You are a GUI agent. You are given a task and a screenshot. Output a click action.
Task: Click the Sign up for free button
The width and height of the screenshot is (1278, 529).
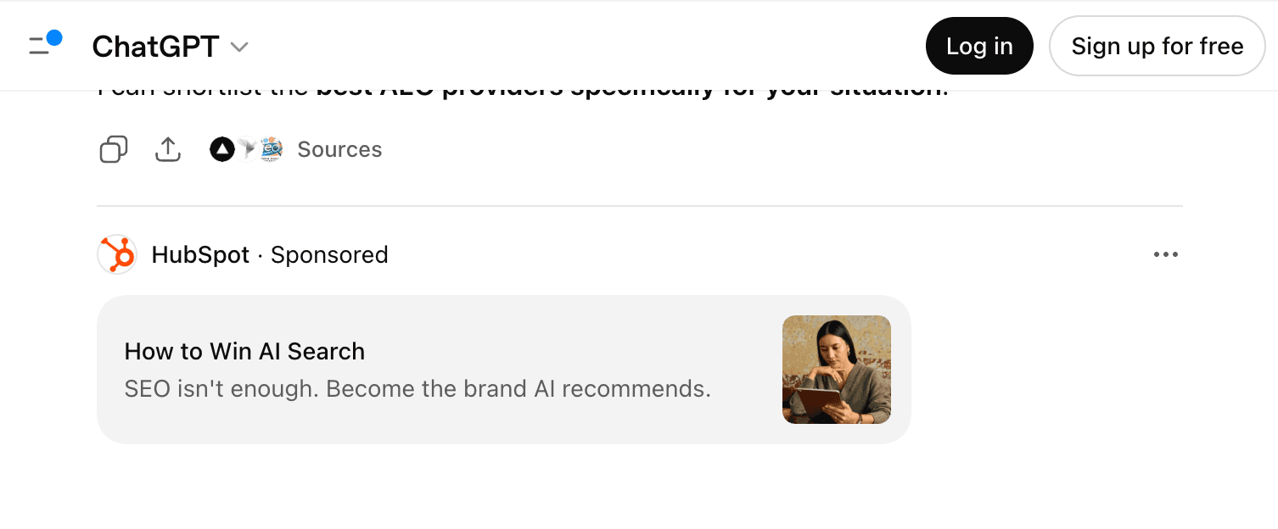[x=1157, y=46]
